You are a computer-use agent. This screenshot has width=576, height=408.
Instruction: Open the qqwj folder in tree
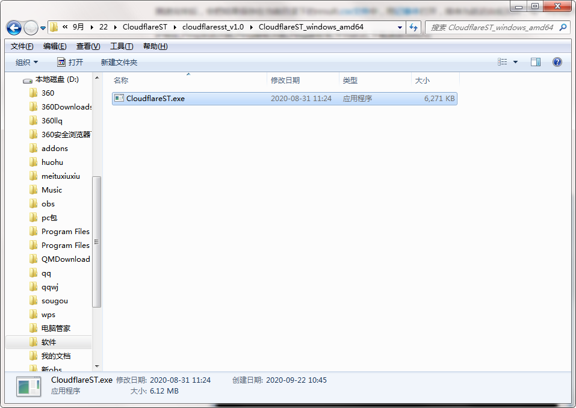(x=44, y=287)
